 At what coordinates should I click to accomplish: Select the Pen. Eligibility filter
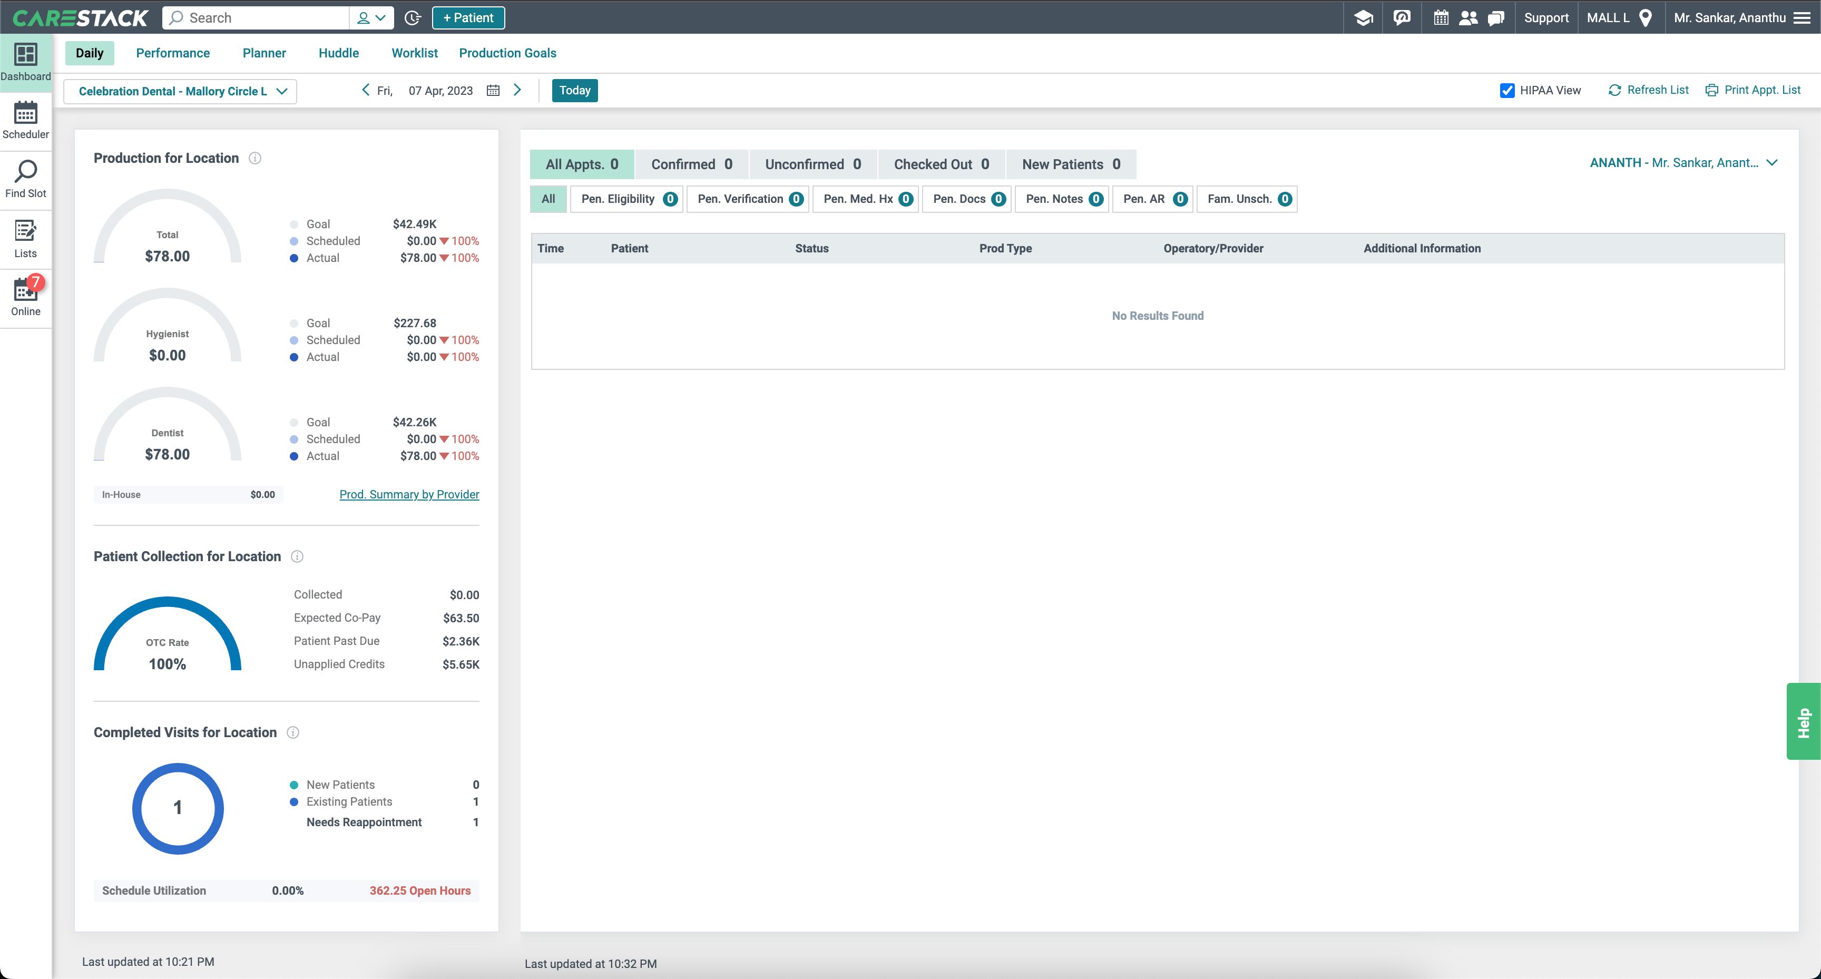627,199
